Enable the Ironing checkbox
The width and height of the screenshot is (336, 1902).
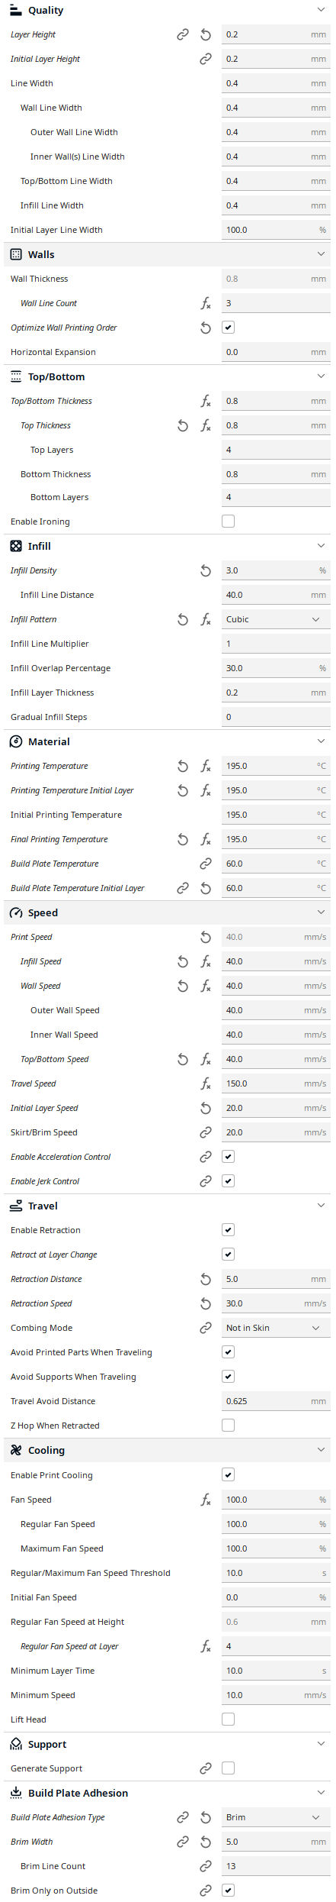pyautogui.click(x=228, y=522)
